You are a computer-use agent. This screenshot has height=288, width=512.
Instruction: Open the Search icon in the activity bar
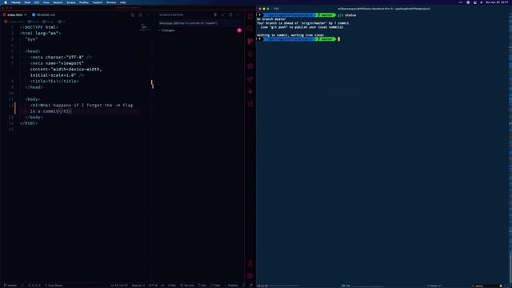(250, 29)
